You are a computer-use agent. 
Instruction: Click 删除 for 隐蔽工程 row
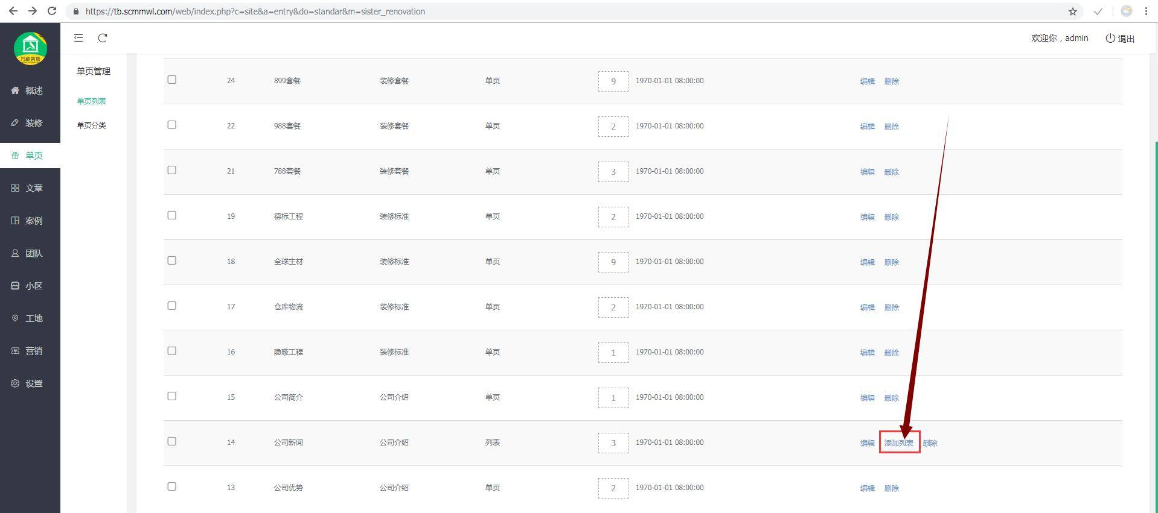point(892,353)
